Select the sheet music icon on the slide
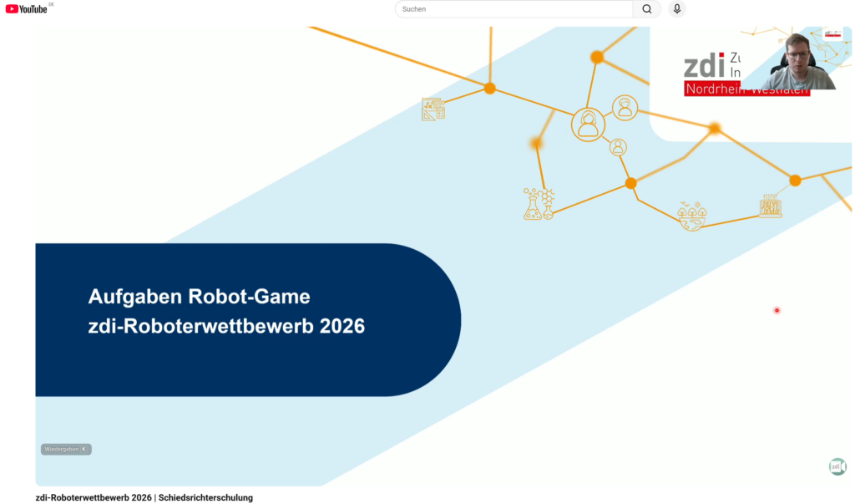 pyautogui.click(x=433, y=109)
